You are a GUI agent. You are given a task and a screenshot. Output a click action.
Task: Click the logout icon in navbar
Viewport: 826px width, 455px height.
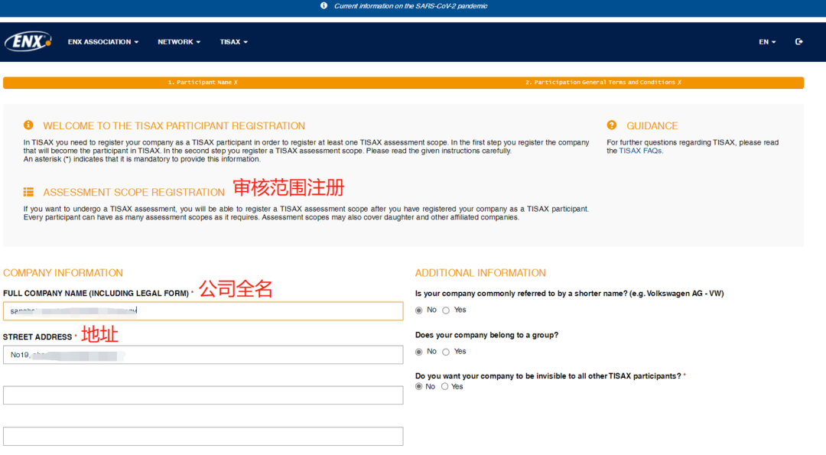tap(798, 41)
